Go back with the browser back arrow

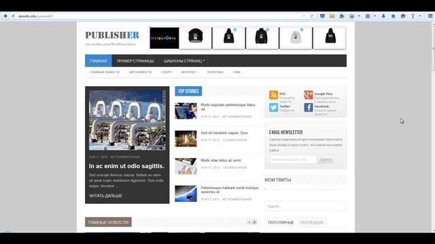tap(5, 16)
